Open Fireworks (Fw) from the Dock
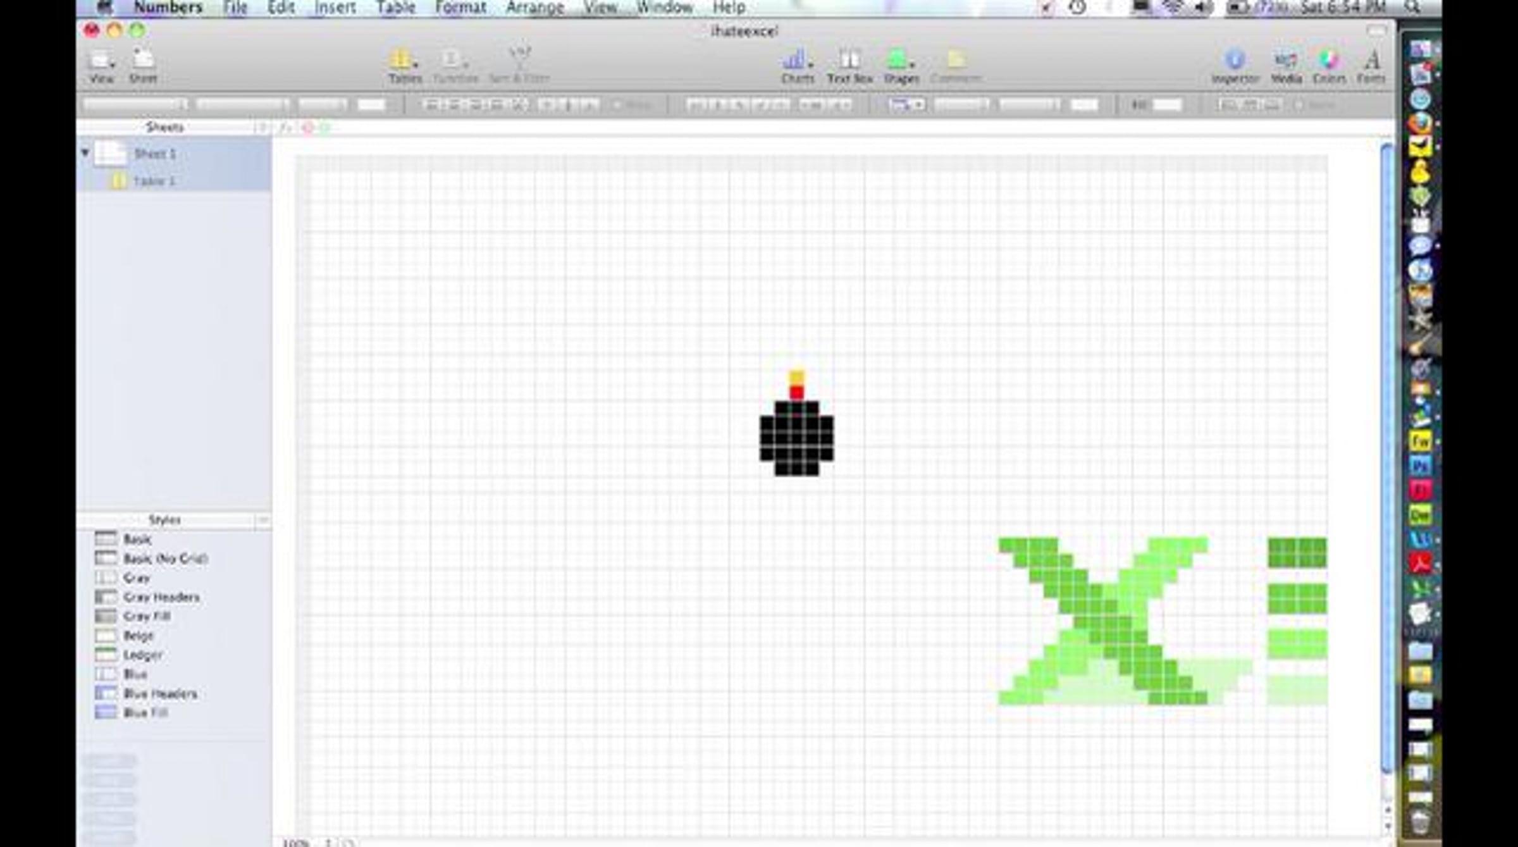Viewport: 1518px width, 847px height. 1420,441
